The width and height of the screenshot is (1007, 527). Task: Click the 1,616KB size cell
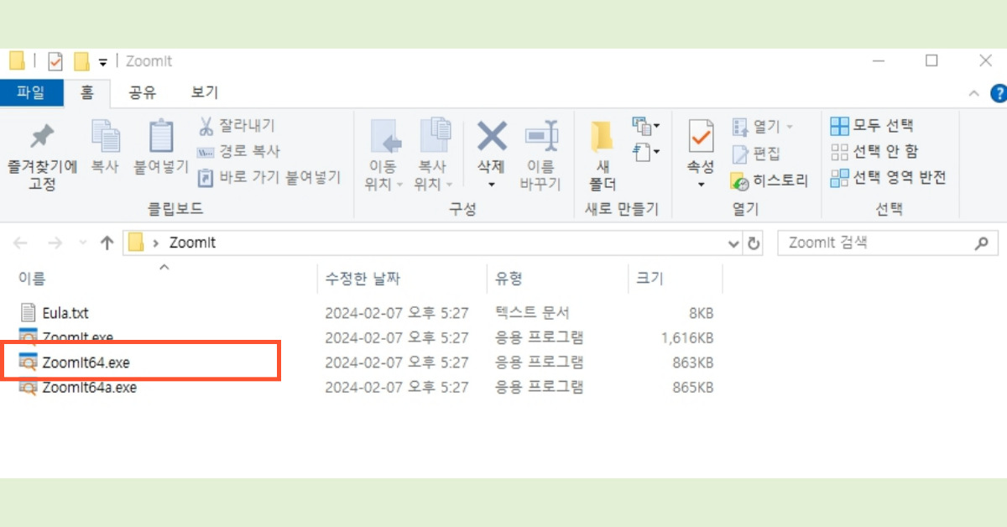click(x=687, y=338)
